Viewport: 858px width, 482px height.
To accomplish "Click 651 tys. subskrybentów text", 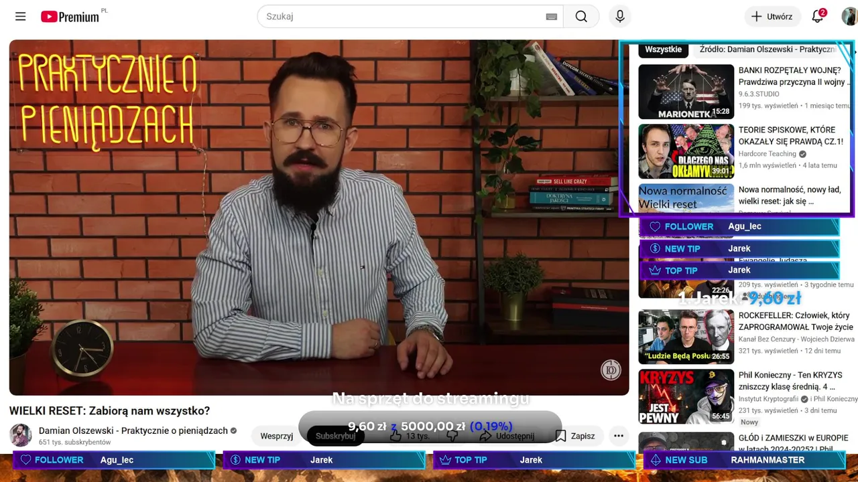I will [x=74, y=443].
